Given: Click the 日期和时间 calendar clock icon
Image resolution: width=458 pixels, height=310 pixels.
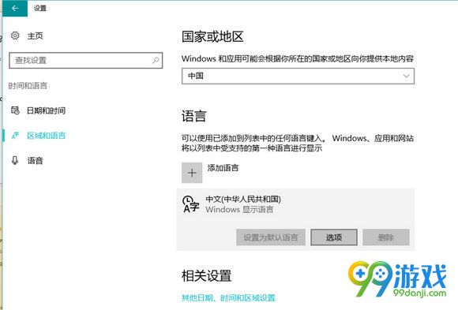Looking at the screenshot, I should [15, 110].
